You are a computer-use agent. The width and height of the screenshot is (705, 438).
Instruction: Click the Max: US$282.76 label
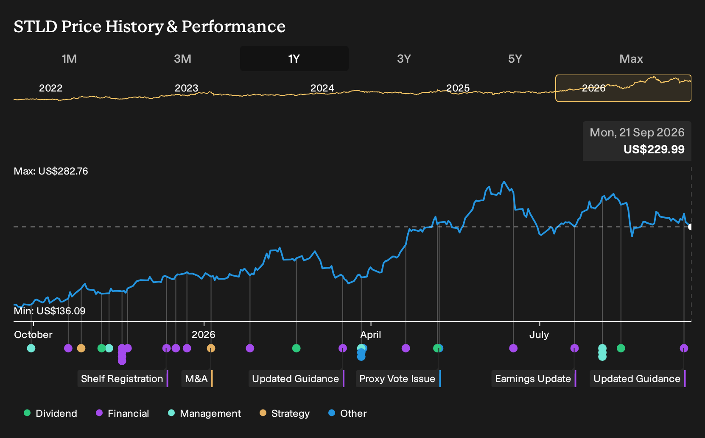coord(51,171)
